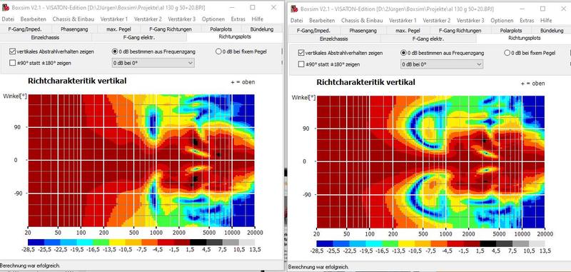
Task: Open the '0 dB bei 0°' dropdown in left window
Action: 153,63
